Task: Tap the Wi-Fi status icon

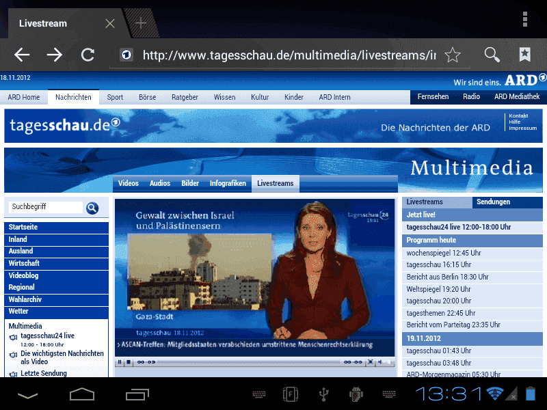Action: point(495,394)
